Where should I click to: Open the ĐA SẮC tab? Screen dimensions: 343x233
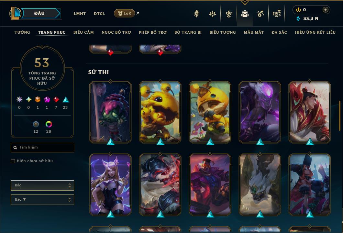click(279, 32)
